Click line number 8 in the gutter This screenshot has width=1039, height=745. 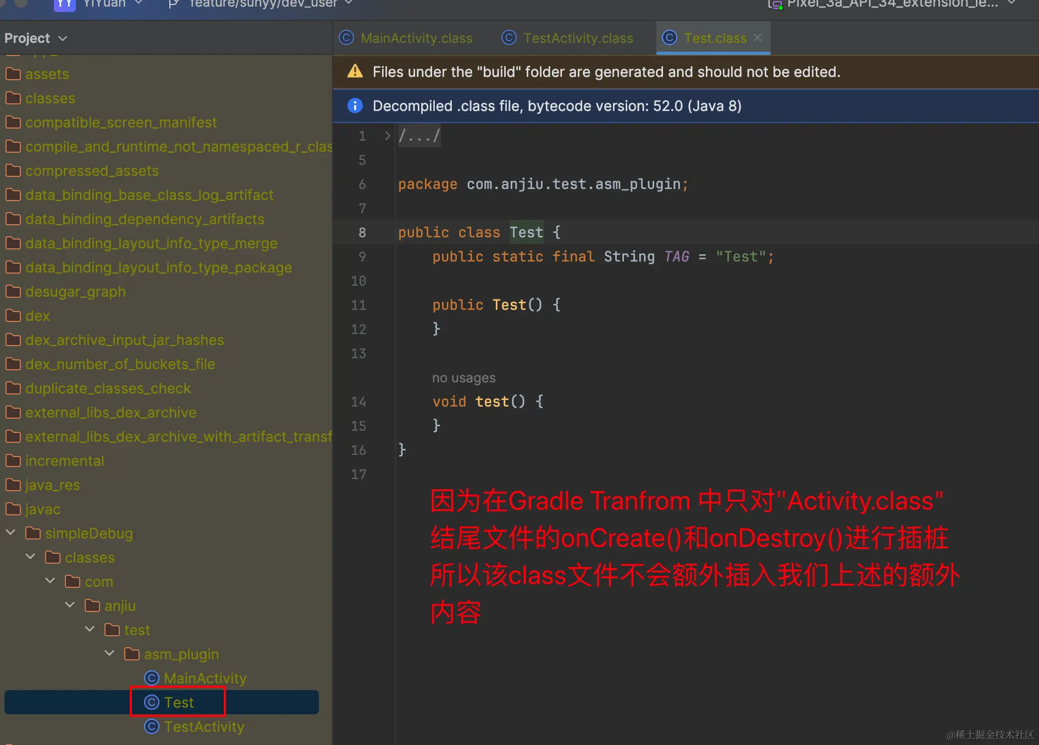pos(362,232)
